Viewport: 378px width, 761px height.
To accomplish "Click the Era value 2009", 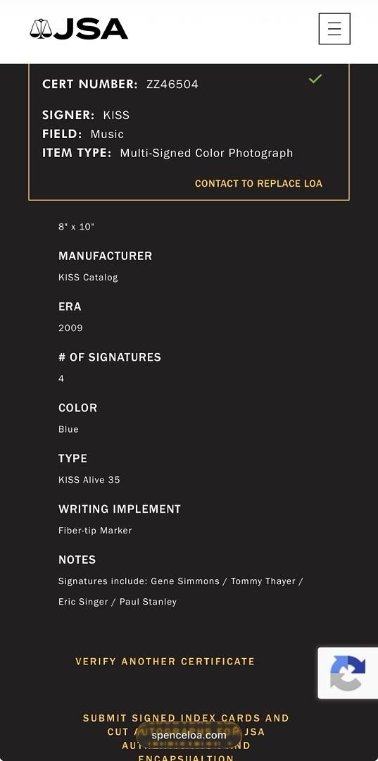I will 71,328.
